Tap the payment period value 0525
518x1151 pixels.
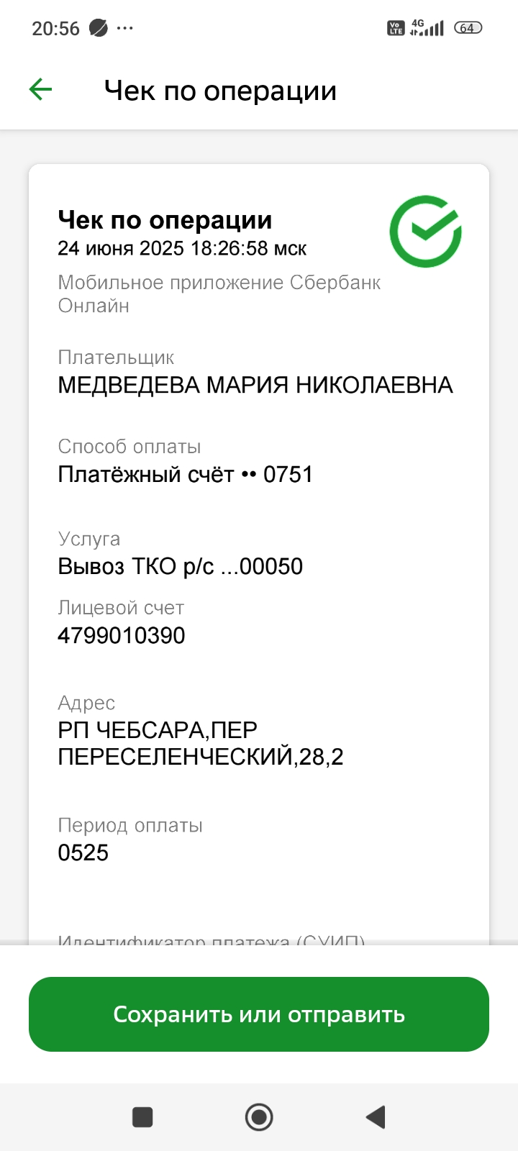tap(83, 852)
